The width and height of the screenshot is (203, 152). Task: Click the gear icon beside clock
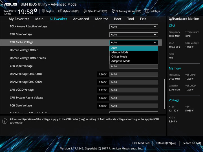(x=36, y=10)
